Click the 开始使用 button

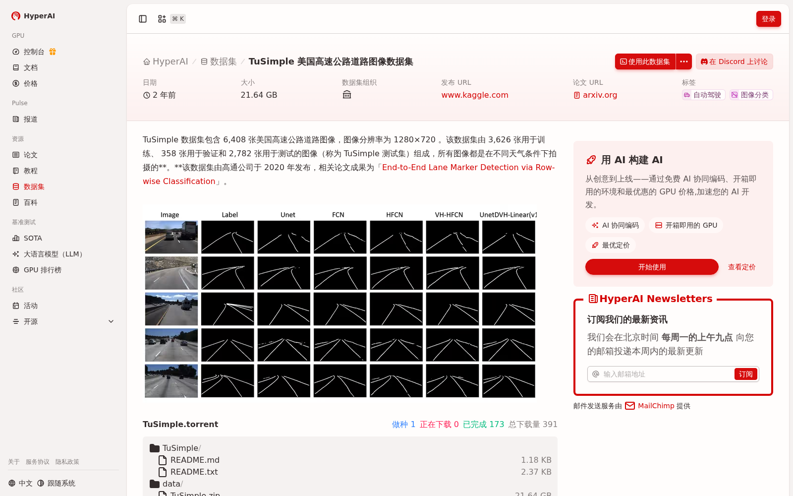pyautogui.click(x=652, y=267)
